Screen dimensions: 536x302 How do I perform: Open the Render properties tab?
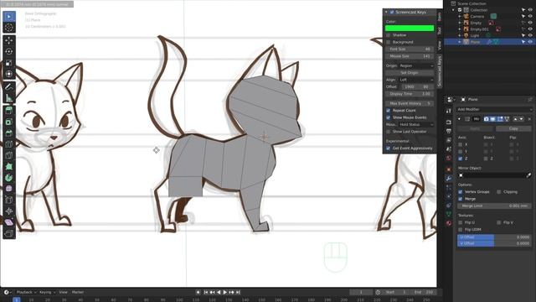(449, 122)
